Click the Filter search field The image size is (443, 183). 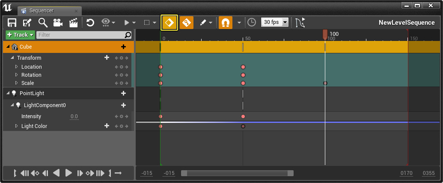pyautogui.click(x=84, y=35)
